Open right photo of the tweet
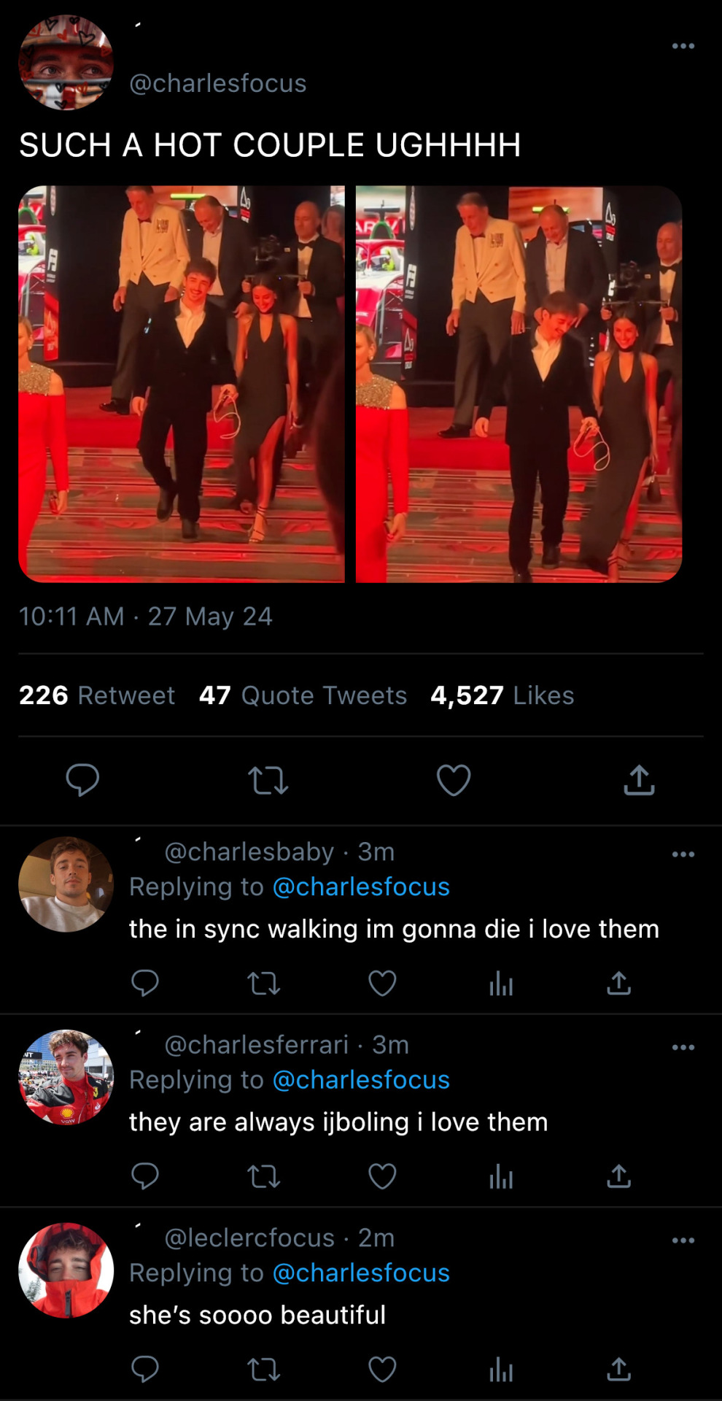The height and width of the screenshot is (1401, 722). click(x=519, y=384)
